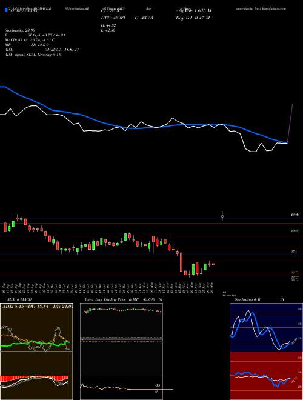Click the -15 level label in MR panel
Image resolution: width=303 pixels, height=400 pixels.
(158, 385)
